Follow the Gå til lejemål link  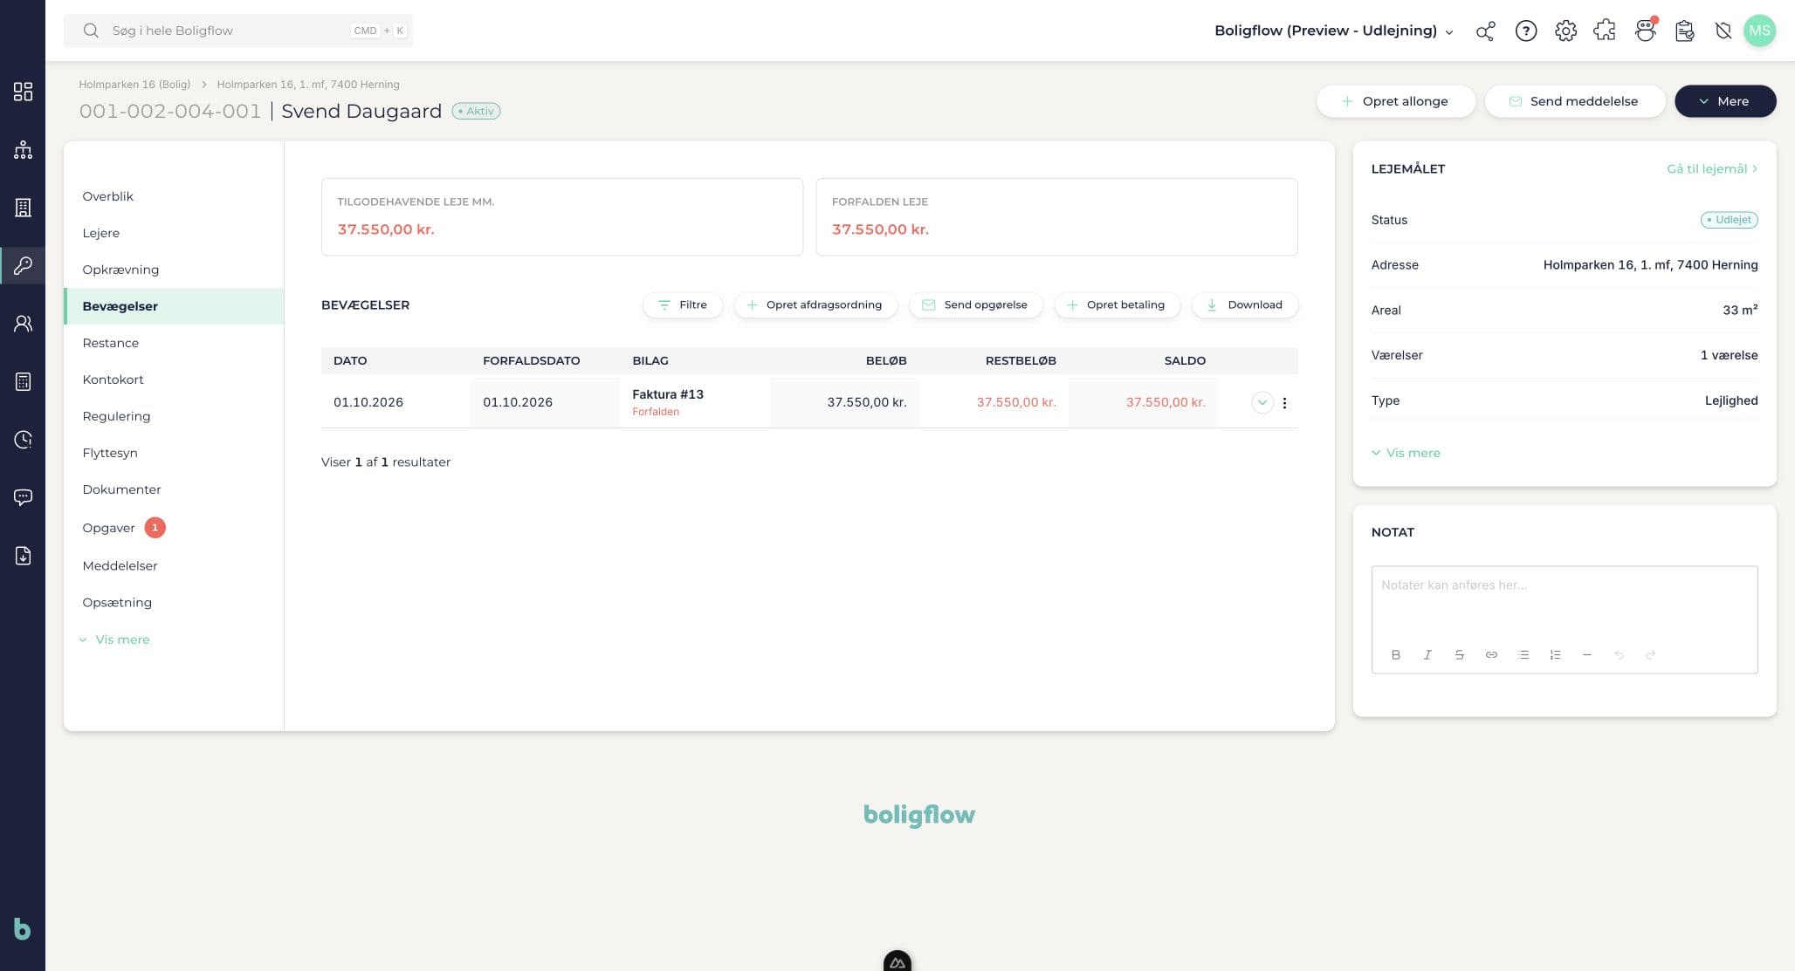(1711, 169)
